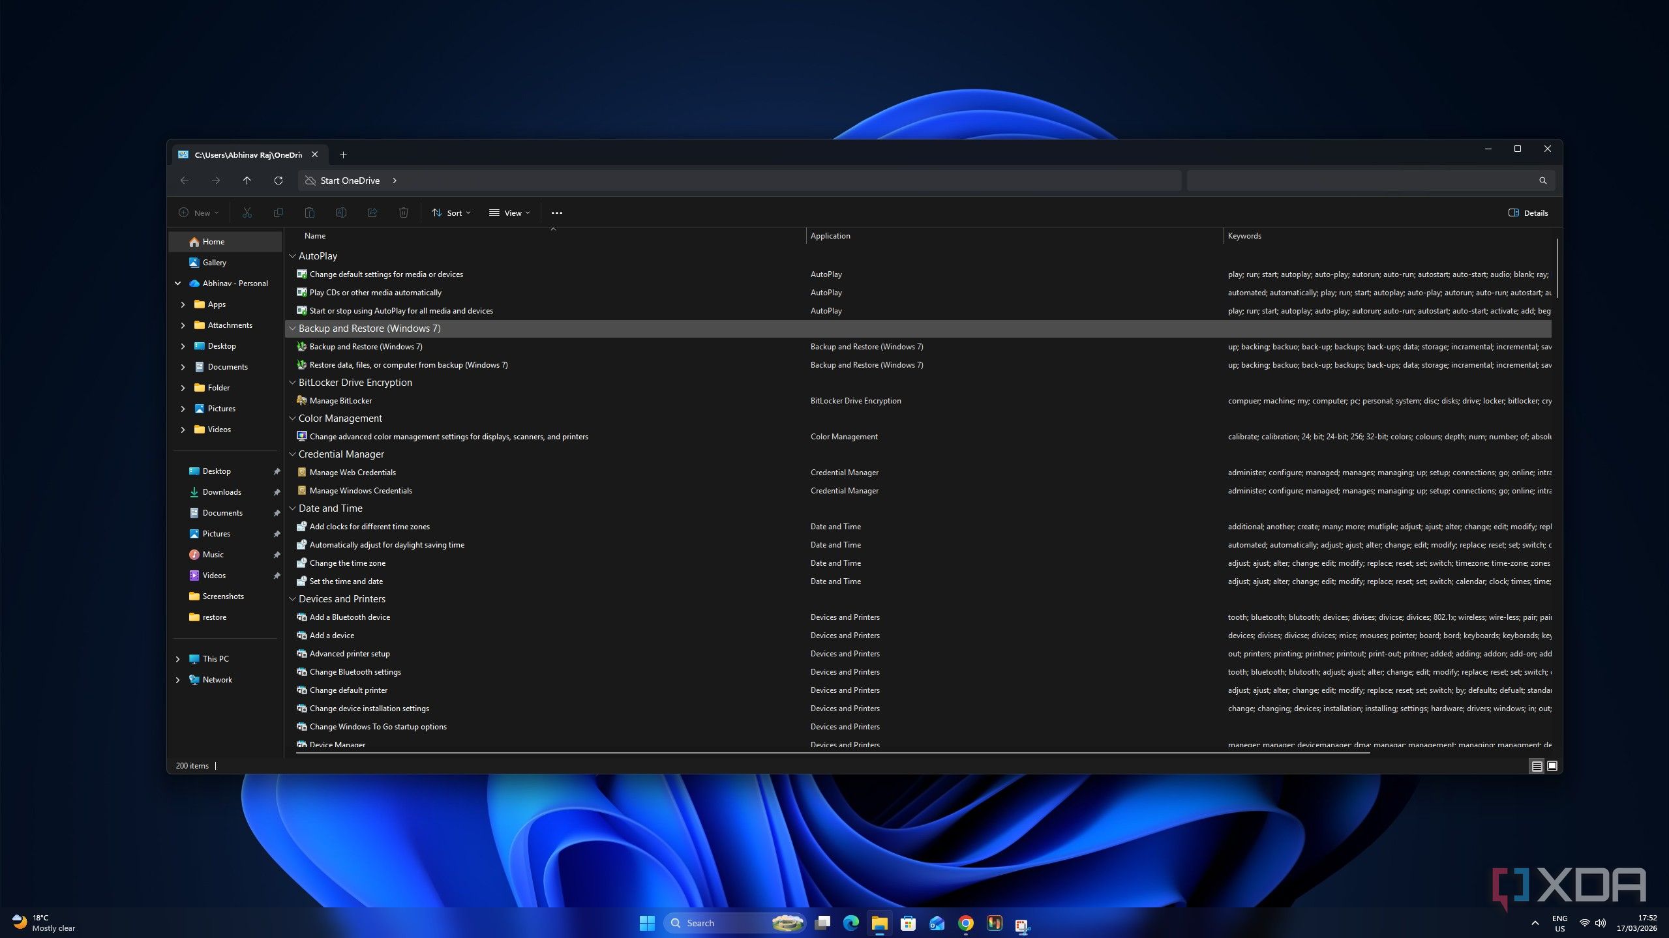Open Microsoft Edge from the taskbar
The width and height of the screenshot is (1669, 938).
pyautogui.click(x=850, y=923)
